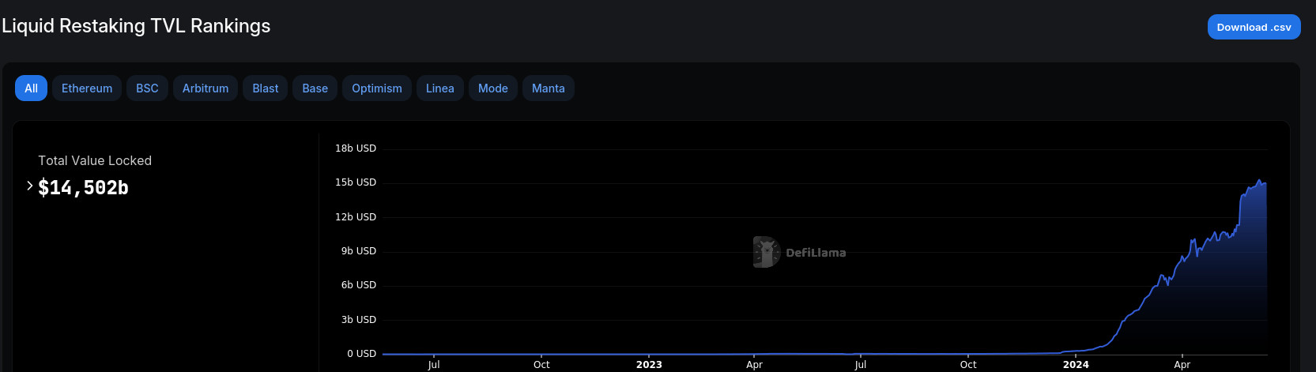Click the Total Value Locked label
The width and height of the screenshot is (1316, 372).
point(95,160)
